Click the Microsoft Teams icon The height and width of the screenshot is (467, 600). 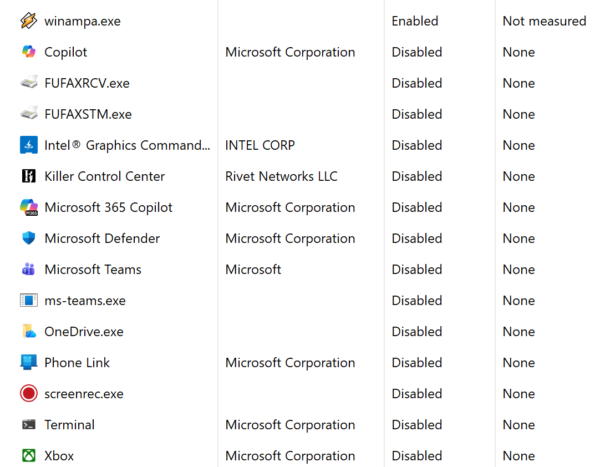click(28, 270)
